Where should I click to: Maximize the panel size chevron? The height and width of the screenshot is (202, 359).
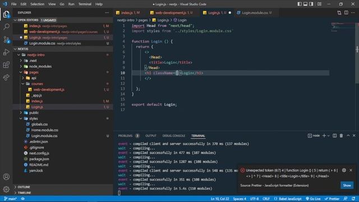[x=348, y=136]
